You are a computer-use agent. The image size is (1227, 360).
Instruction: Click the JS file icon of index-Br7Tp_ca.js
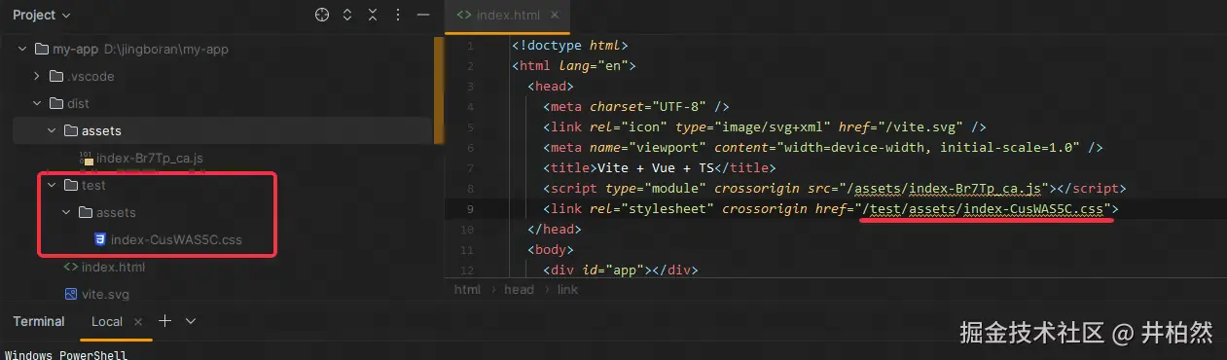86,158
